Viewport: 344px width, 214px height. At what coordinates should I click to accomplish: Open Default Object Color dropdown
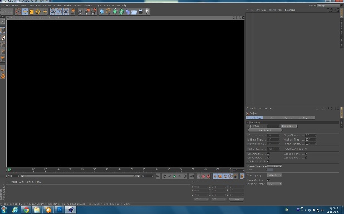(x=274, y=166)
